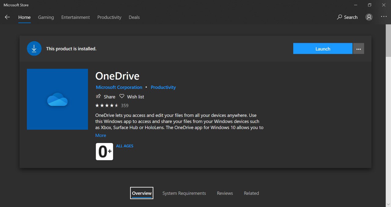Open the See more ellipsis menu

pyautogui.click(x=384, y=17)
